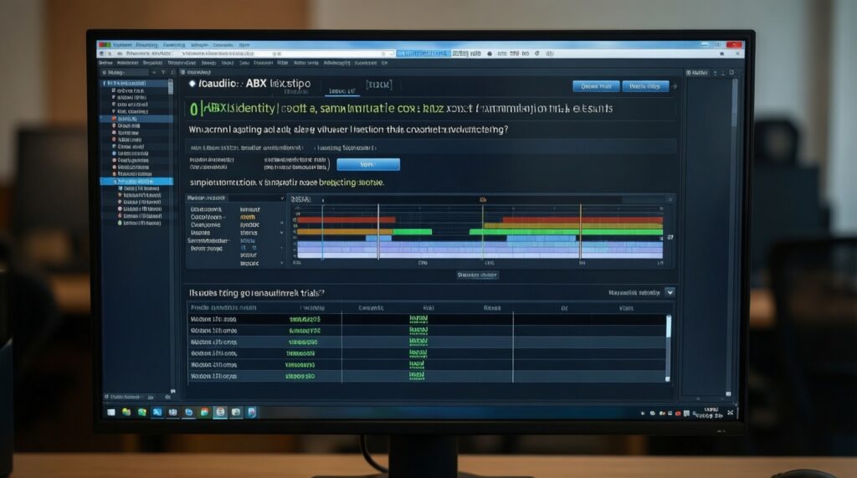857x478 pixels.
Task: Expand the top node of the sidebar tree
Action: tap(105, 85)
